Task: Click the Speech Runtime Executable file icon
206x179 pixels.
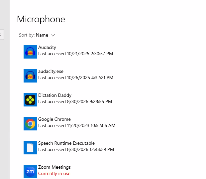Action: (30, 148)
